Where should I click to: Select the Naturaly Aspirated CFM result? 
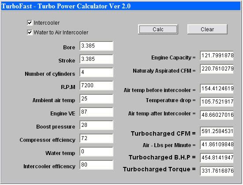point(217,69)
